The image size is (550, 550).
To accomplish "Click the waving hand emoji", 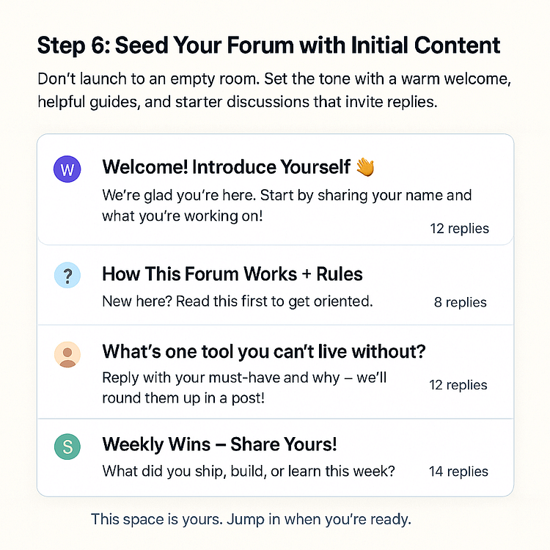I will [x=365, y=167].
